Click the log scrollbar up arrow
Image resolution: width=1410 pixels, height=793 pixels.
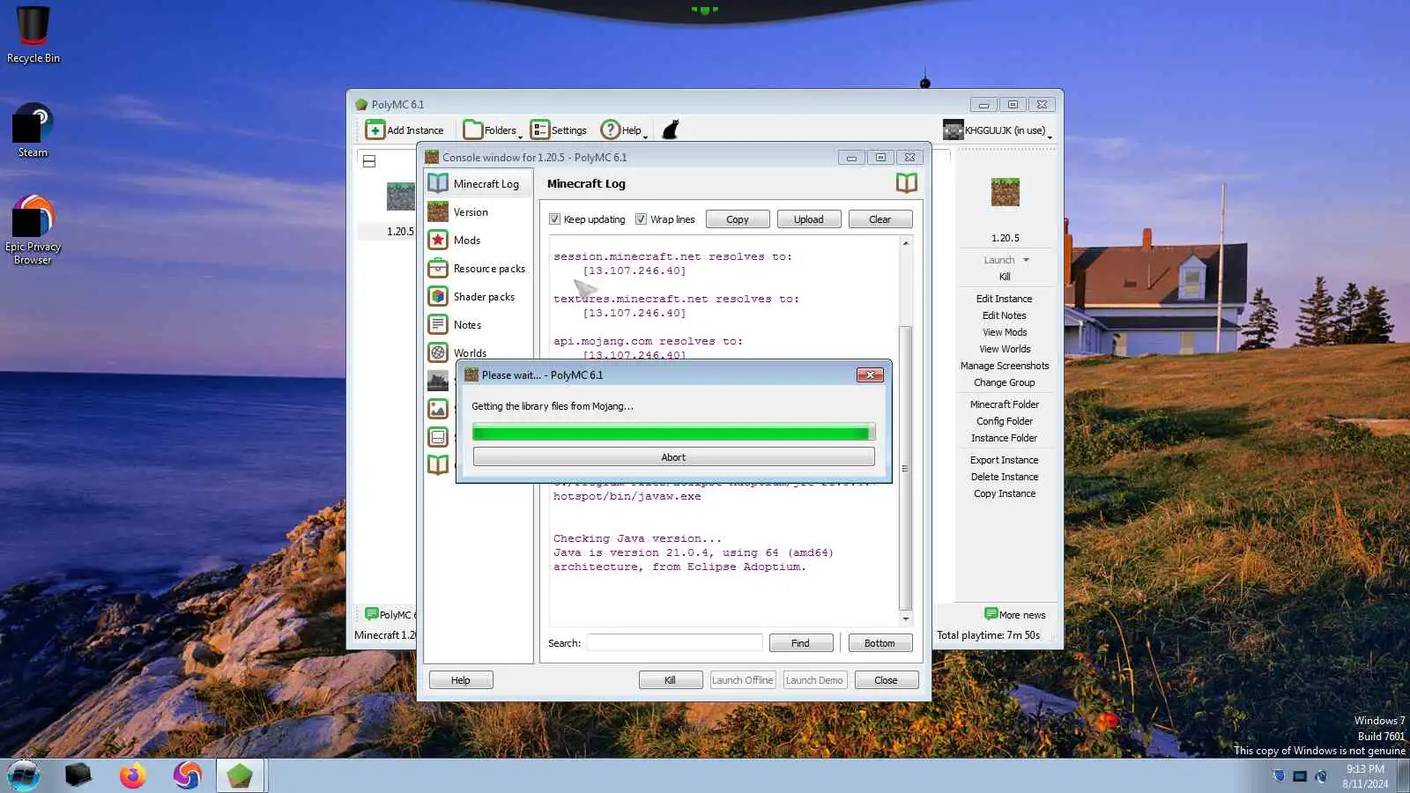905,243
